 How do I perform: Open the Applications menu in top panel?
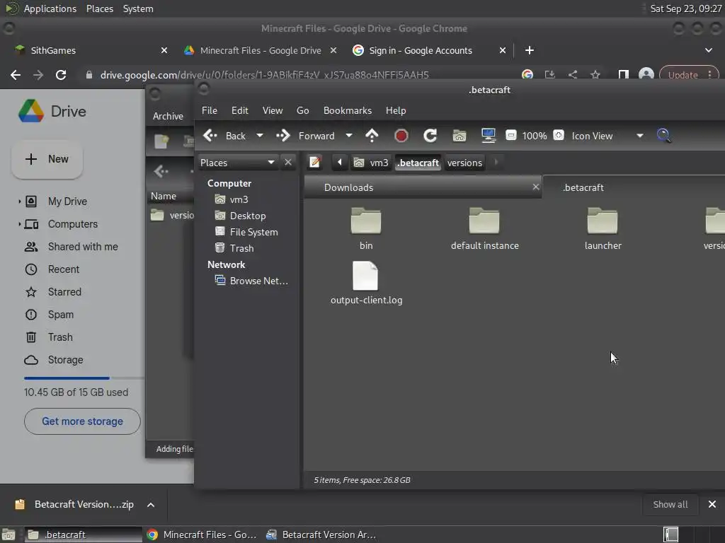point(50,8)
